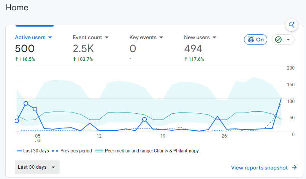Click the benchmarking medal icon

click(x=251, y=40)
